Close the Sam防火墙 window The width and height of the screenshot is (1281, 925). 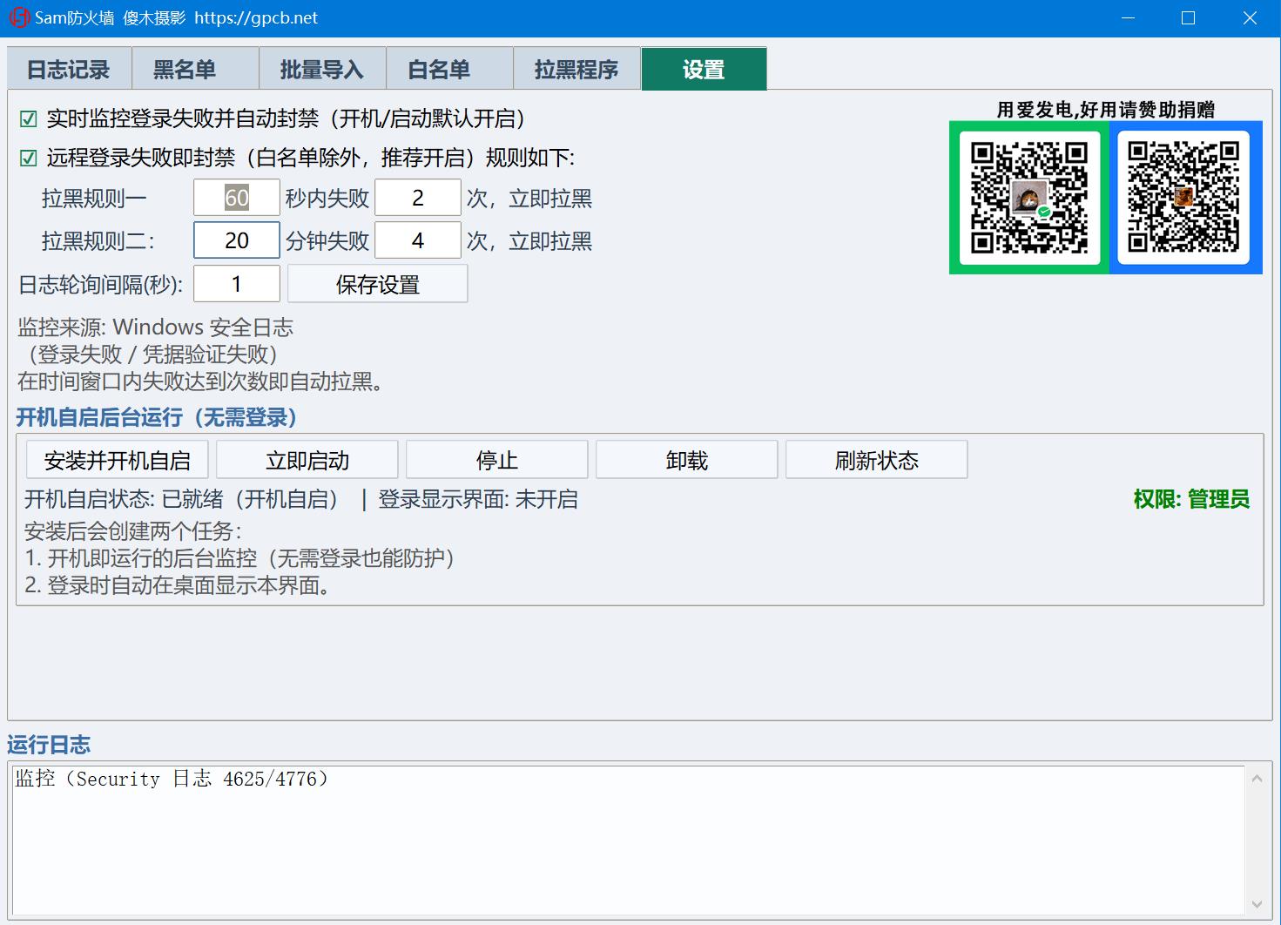tap(1250, 17)
